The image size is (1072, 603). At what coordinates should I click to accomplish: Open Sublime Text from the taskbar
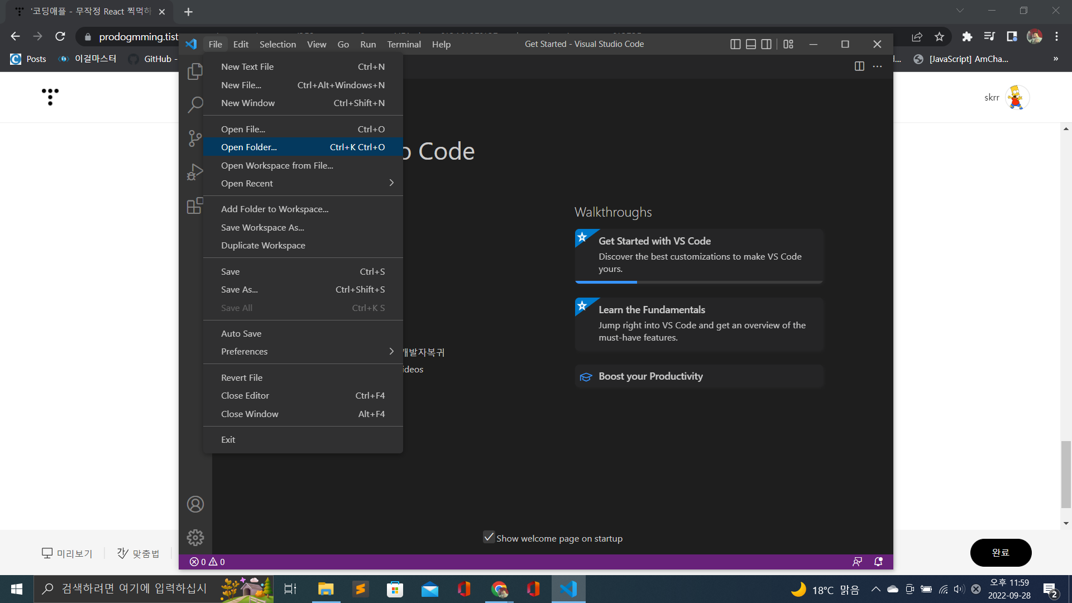pos(360,589)
